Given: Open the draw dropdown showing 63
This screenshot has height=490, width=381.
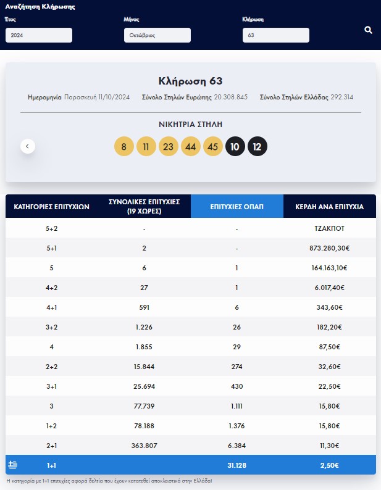Looking at the screenshot, I should pos(276,35).
